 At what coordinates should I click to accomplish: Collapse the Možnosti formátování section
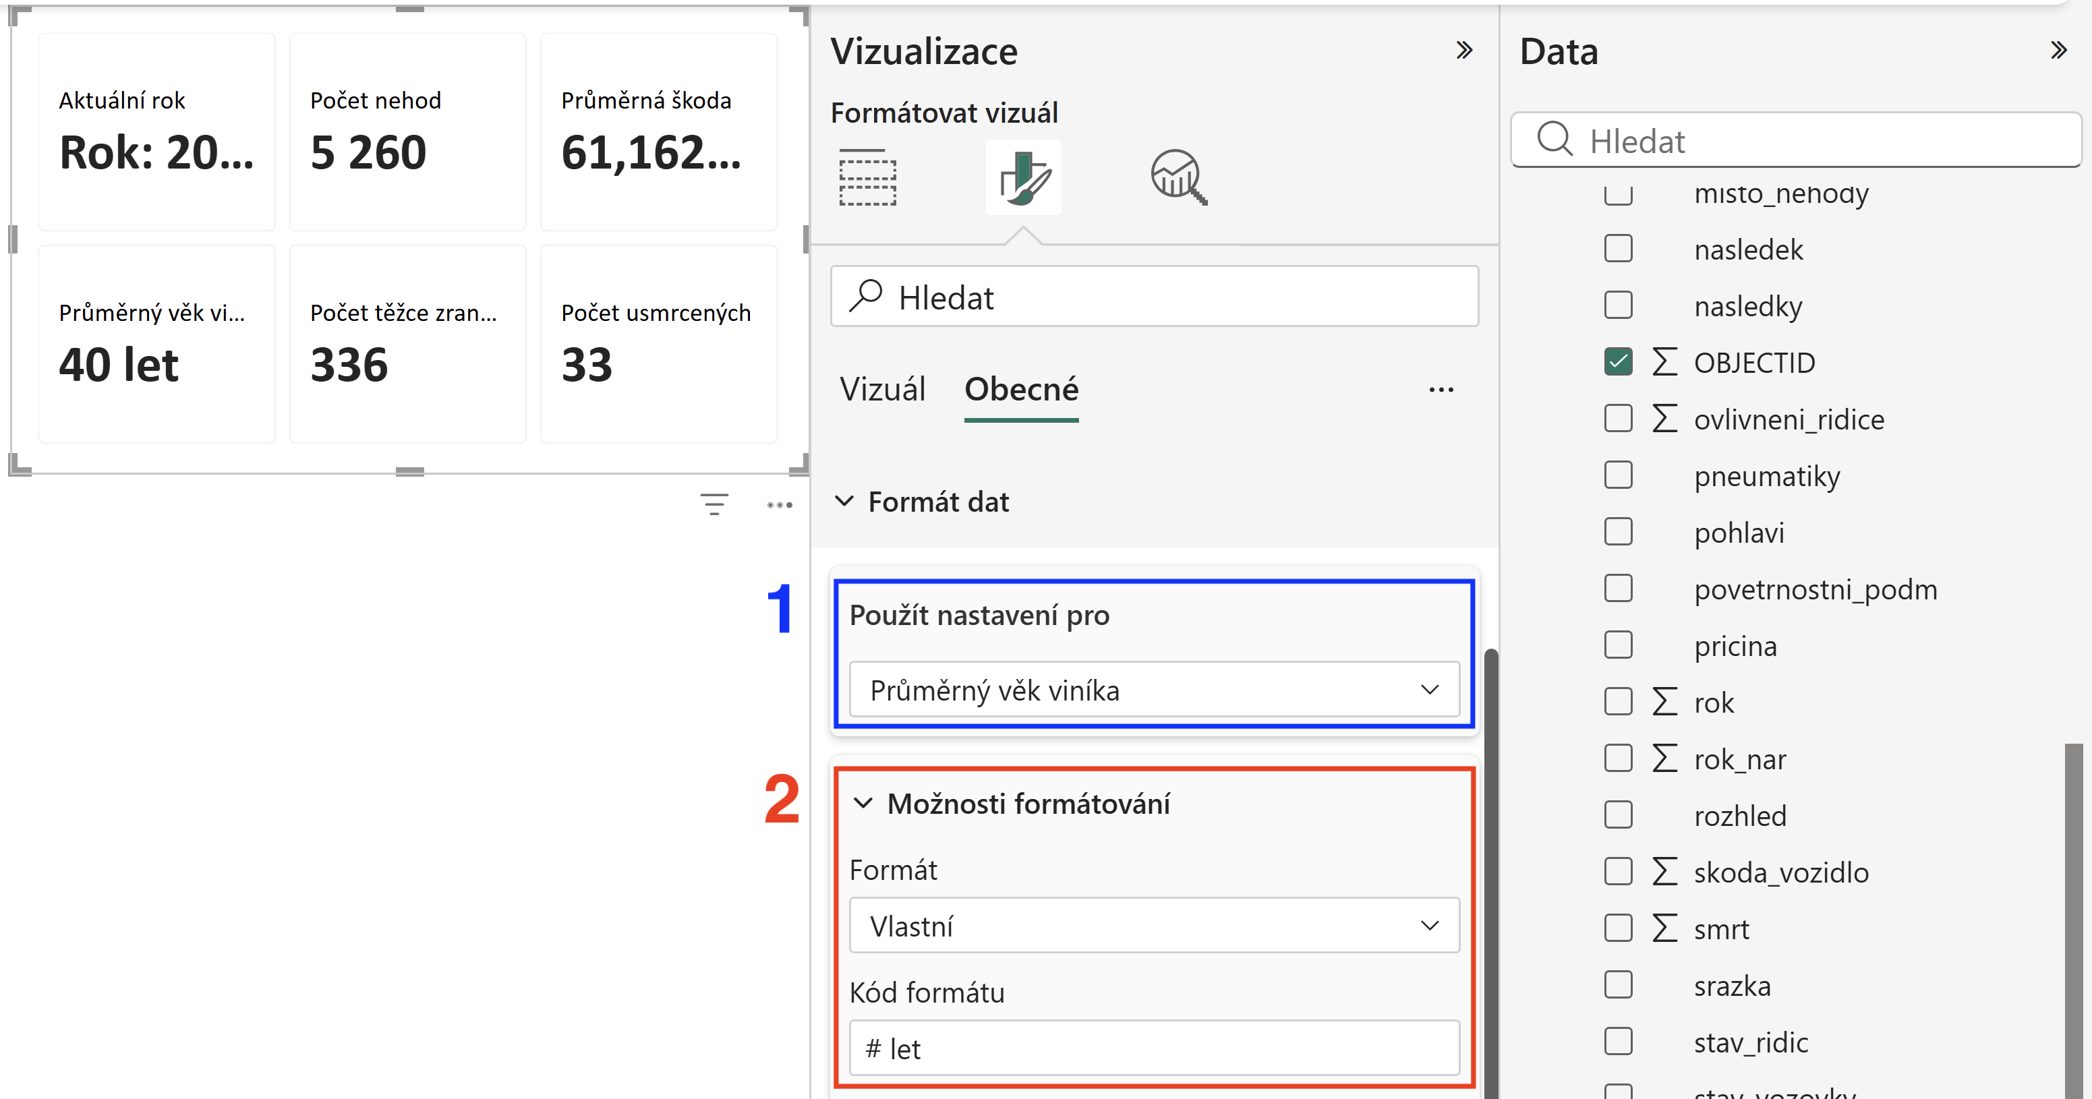pos(863,803)
